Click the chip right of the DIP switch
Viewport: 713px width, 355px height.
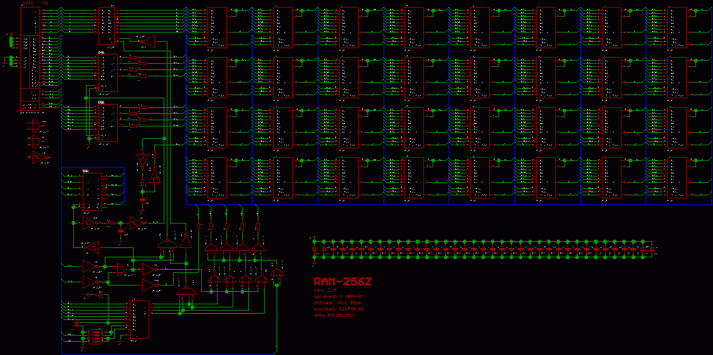point(139,319)
